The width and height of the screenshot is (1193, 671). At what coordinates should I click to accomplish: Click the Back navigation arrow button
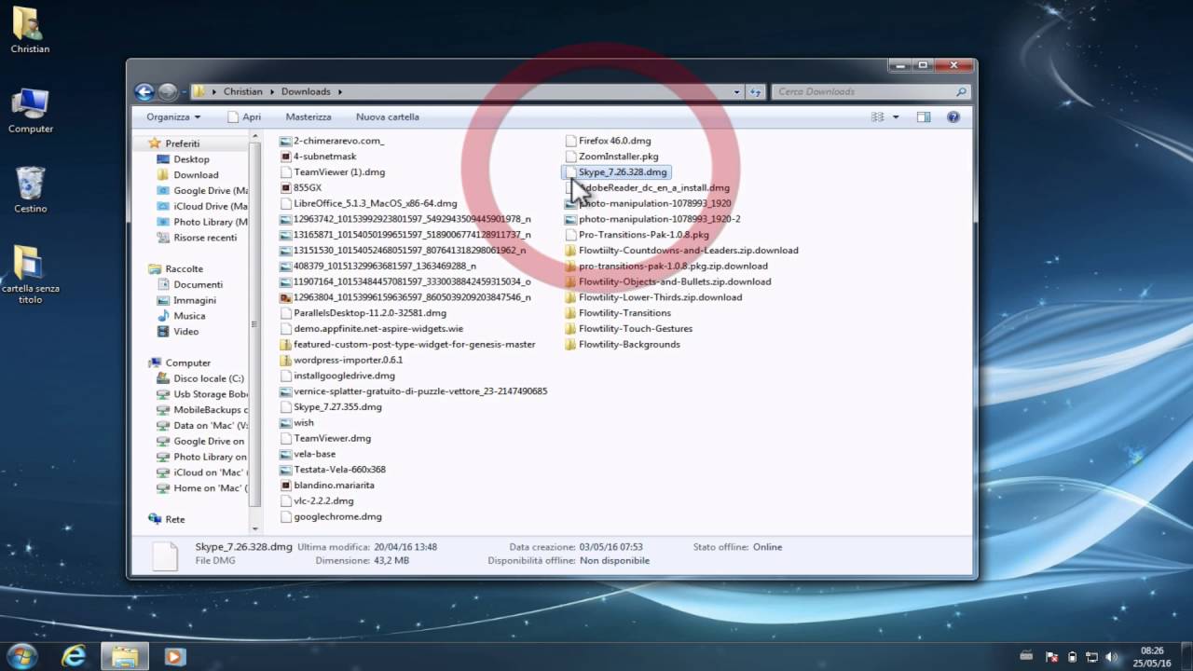[144, 91]
